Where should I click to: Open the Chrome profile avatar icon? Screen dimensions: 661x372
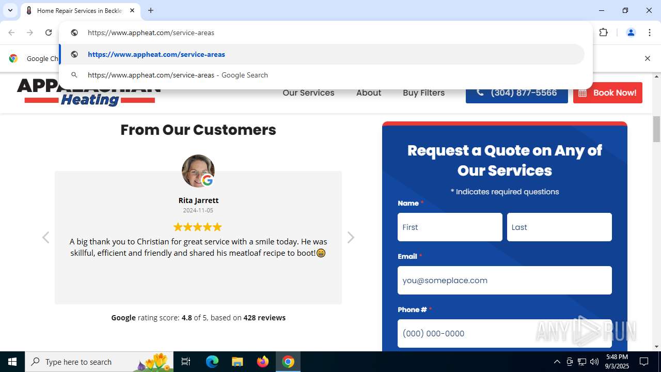(631, 33)
